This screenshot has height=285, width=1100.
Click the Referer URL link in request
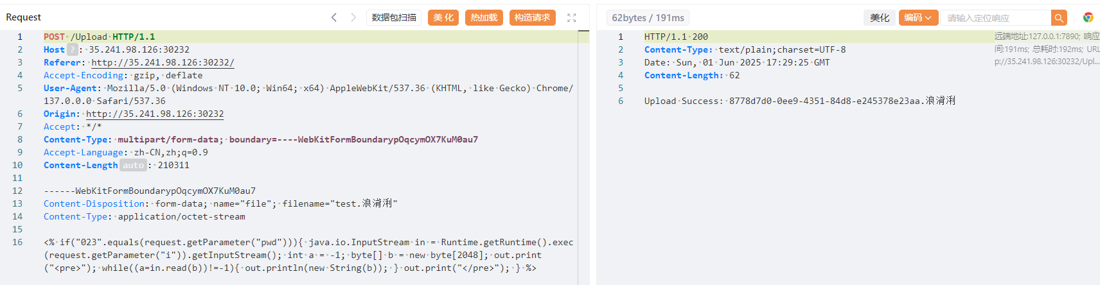pyautogui.click(x=163, y=62)
